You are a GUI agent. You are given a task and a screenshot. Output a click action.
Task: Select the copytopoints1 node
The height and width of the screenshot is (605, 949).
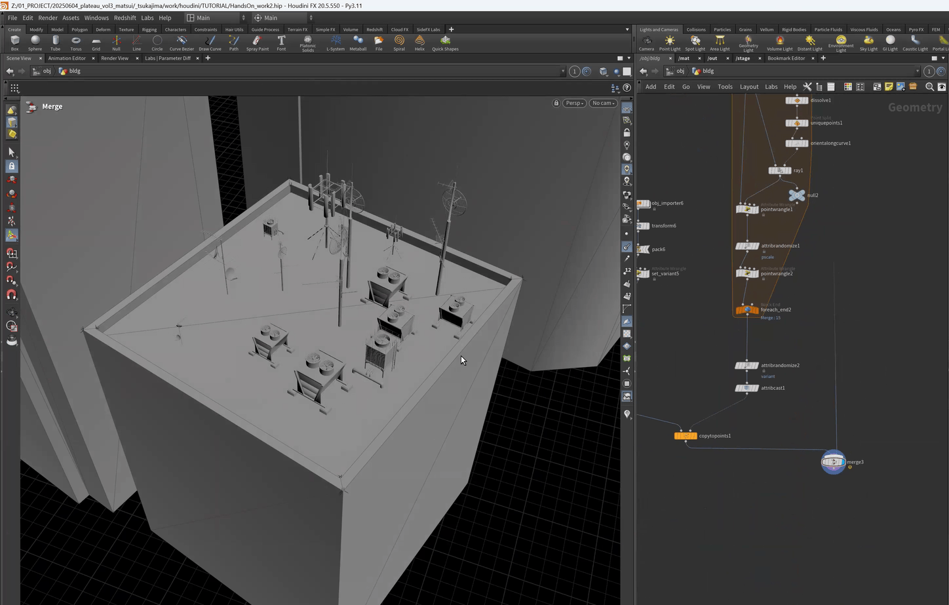686,436
